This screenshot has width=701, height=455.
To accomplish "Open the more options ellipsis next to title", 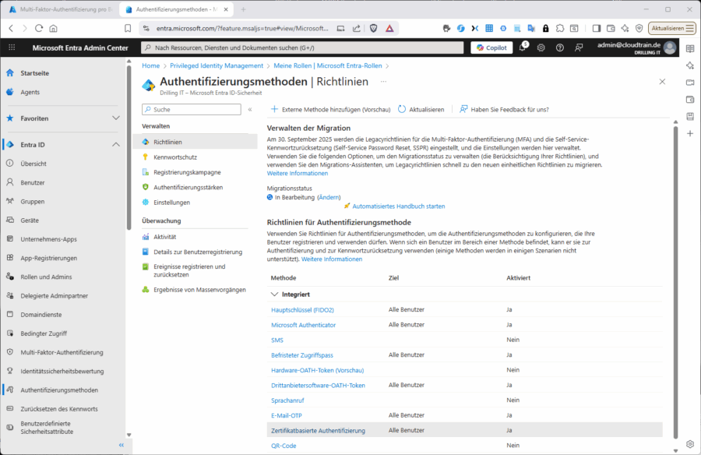I will [383, 82].
